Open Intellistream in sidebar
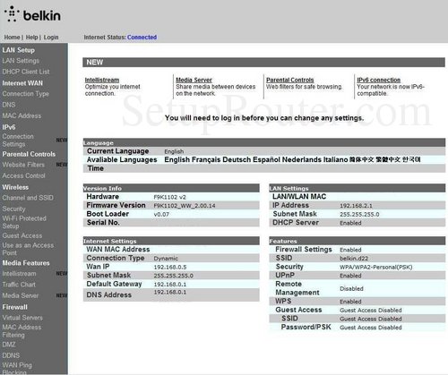 [19, 274]
